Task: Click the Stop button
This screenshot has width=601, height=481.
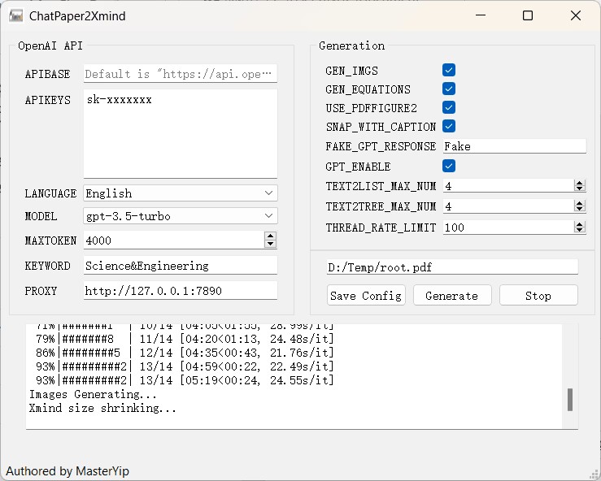Action: pos(538,296)
